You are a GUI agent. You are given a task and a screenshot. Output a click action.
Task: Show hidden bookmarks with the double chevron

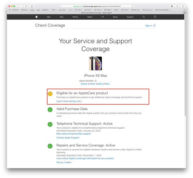click(184, 10)
